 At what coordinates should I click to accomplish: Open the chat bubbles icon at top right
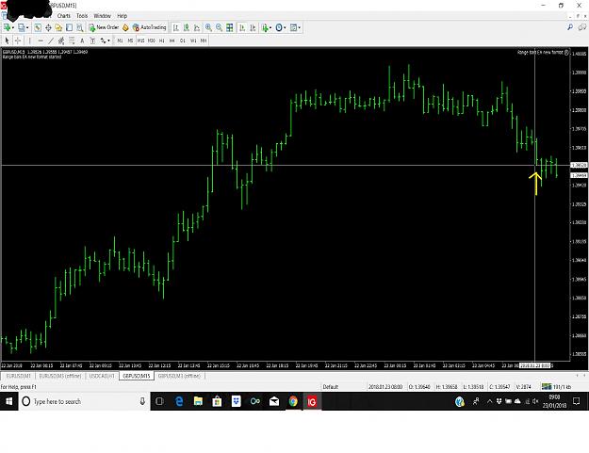[x=581, y=27]
